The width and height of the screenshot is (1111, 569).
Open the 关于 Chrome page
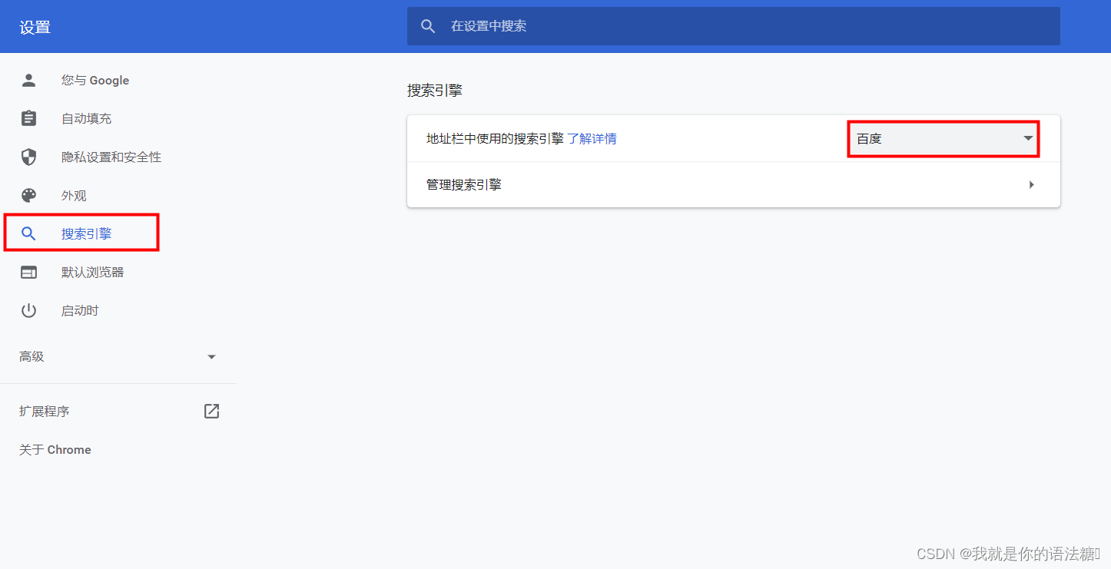[55, 449]
